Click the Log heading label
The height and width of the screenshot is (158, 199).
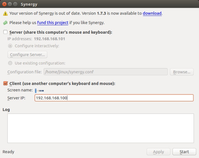6,109
